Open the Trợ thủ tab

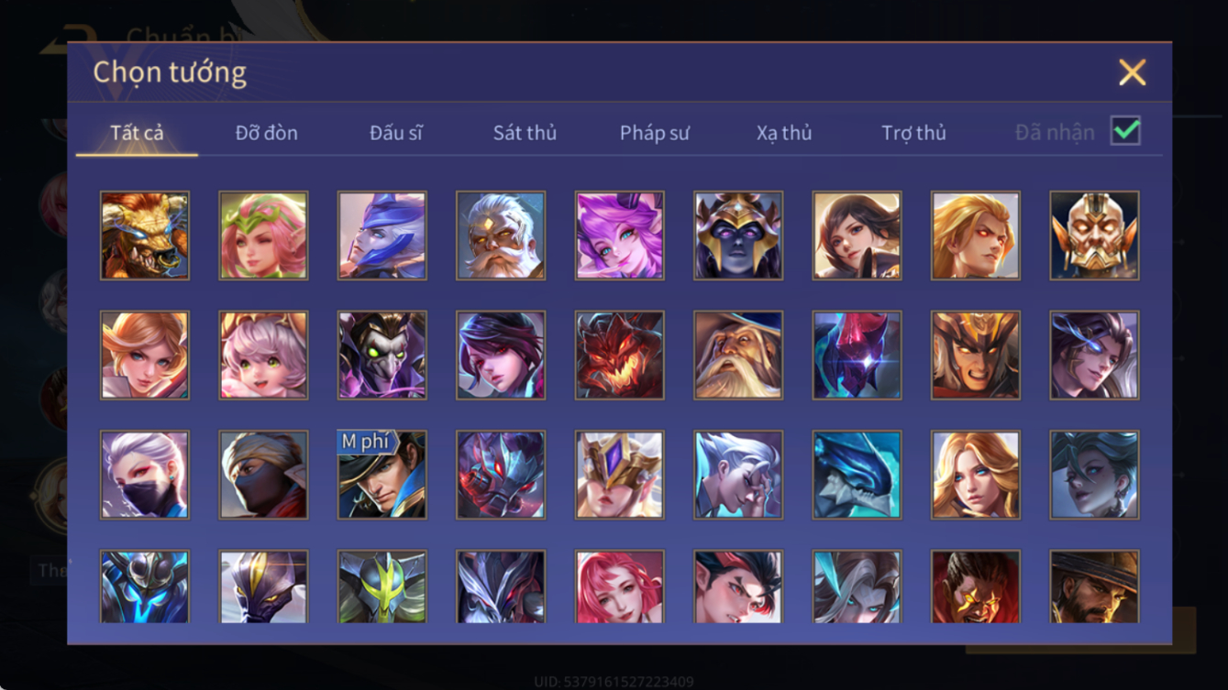(x=913, y=133)
